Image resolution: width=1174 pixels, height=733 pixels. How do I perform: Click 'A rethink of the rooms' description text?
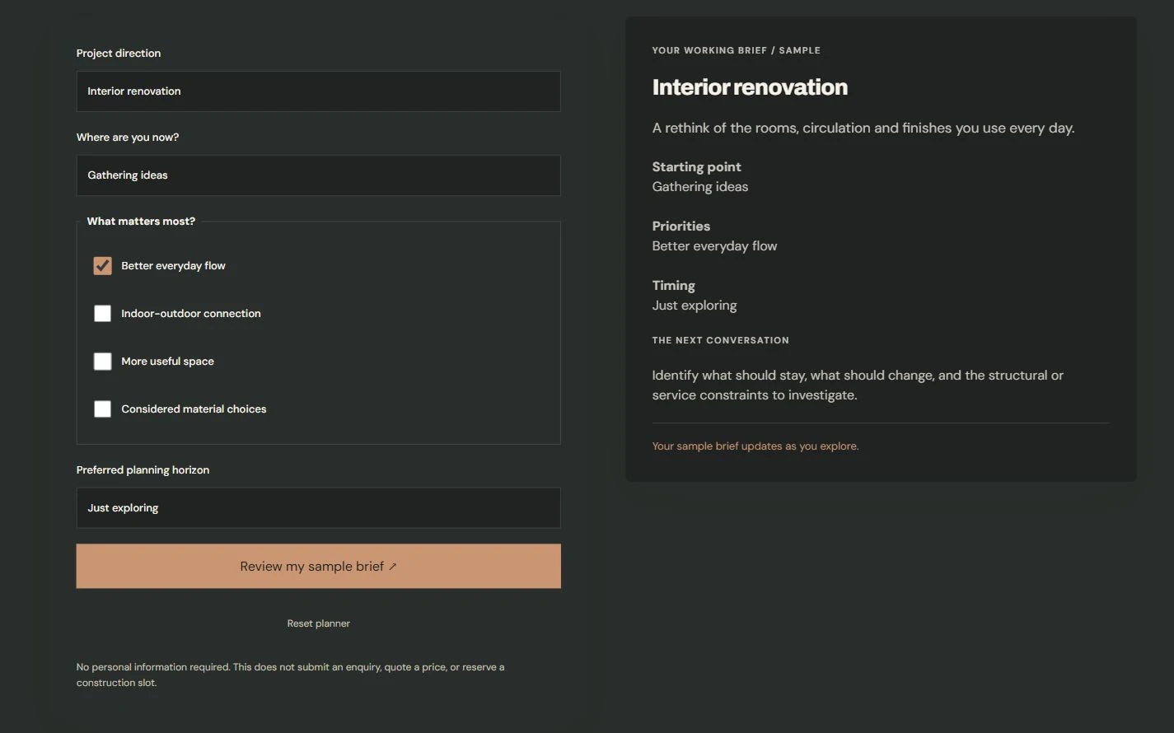pyautogui.click(x=863, y=128)
